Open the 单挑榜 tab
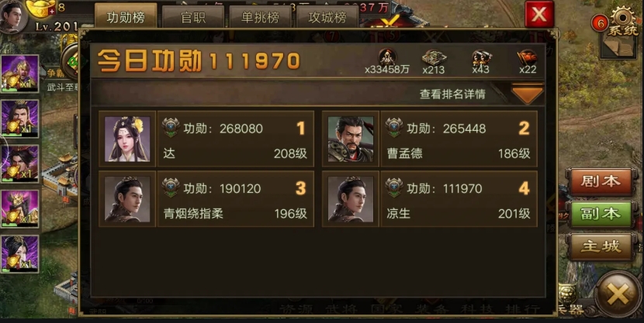This screenshot has height=323, width=644. 260,17
